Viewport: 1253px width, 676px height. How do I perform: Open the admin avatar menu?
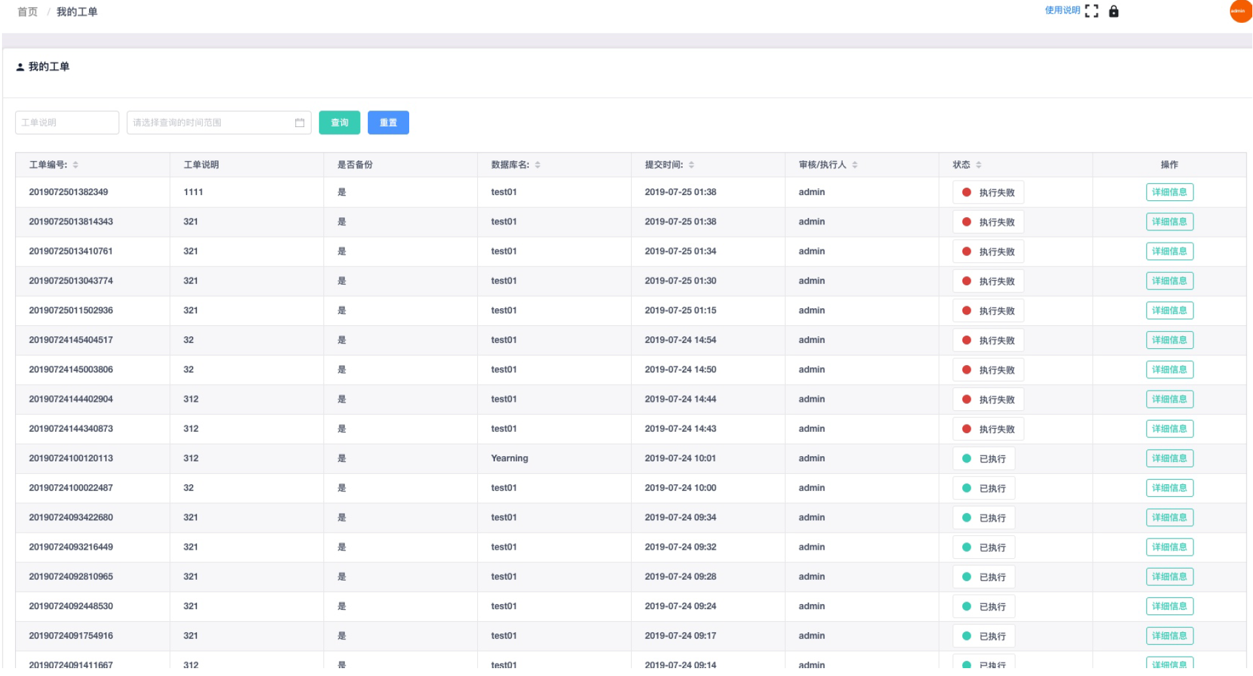click(1240, 11)
